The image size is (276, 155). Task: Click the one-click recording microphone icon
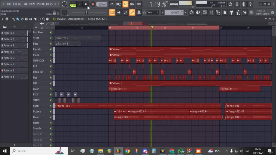click(x=244, y=4)
